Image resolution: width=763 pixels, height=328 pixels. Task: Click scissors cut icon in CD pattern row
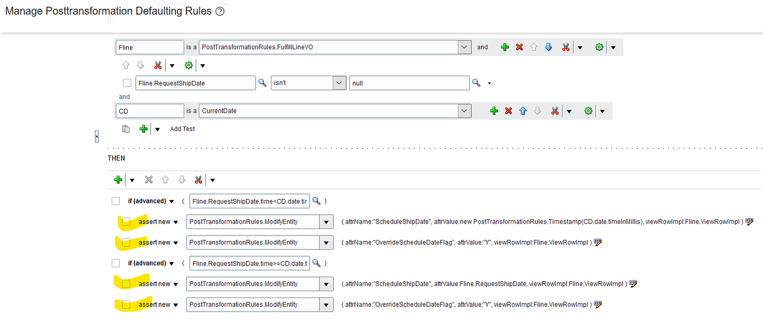click(x=555, y=111)
